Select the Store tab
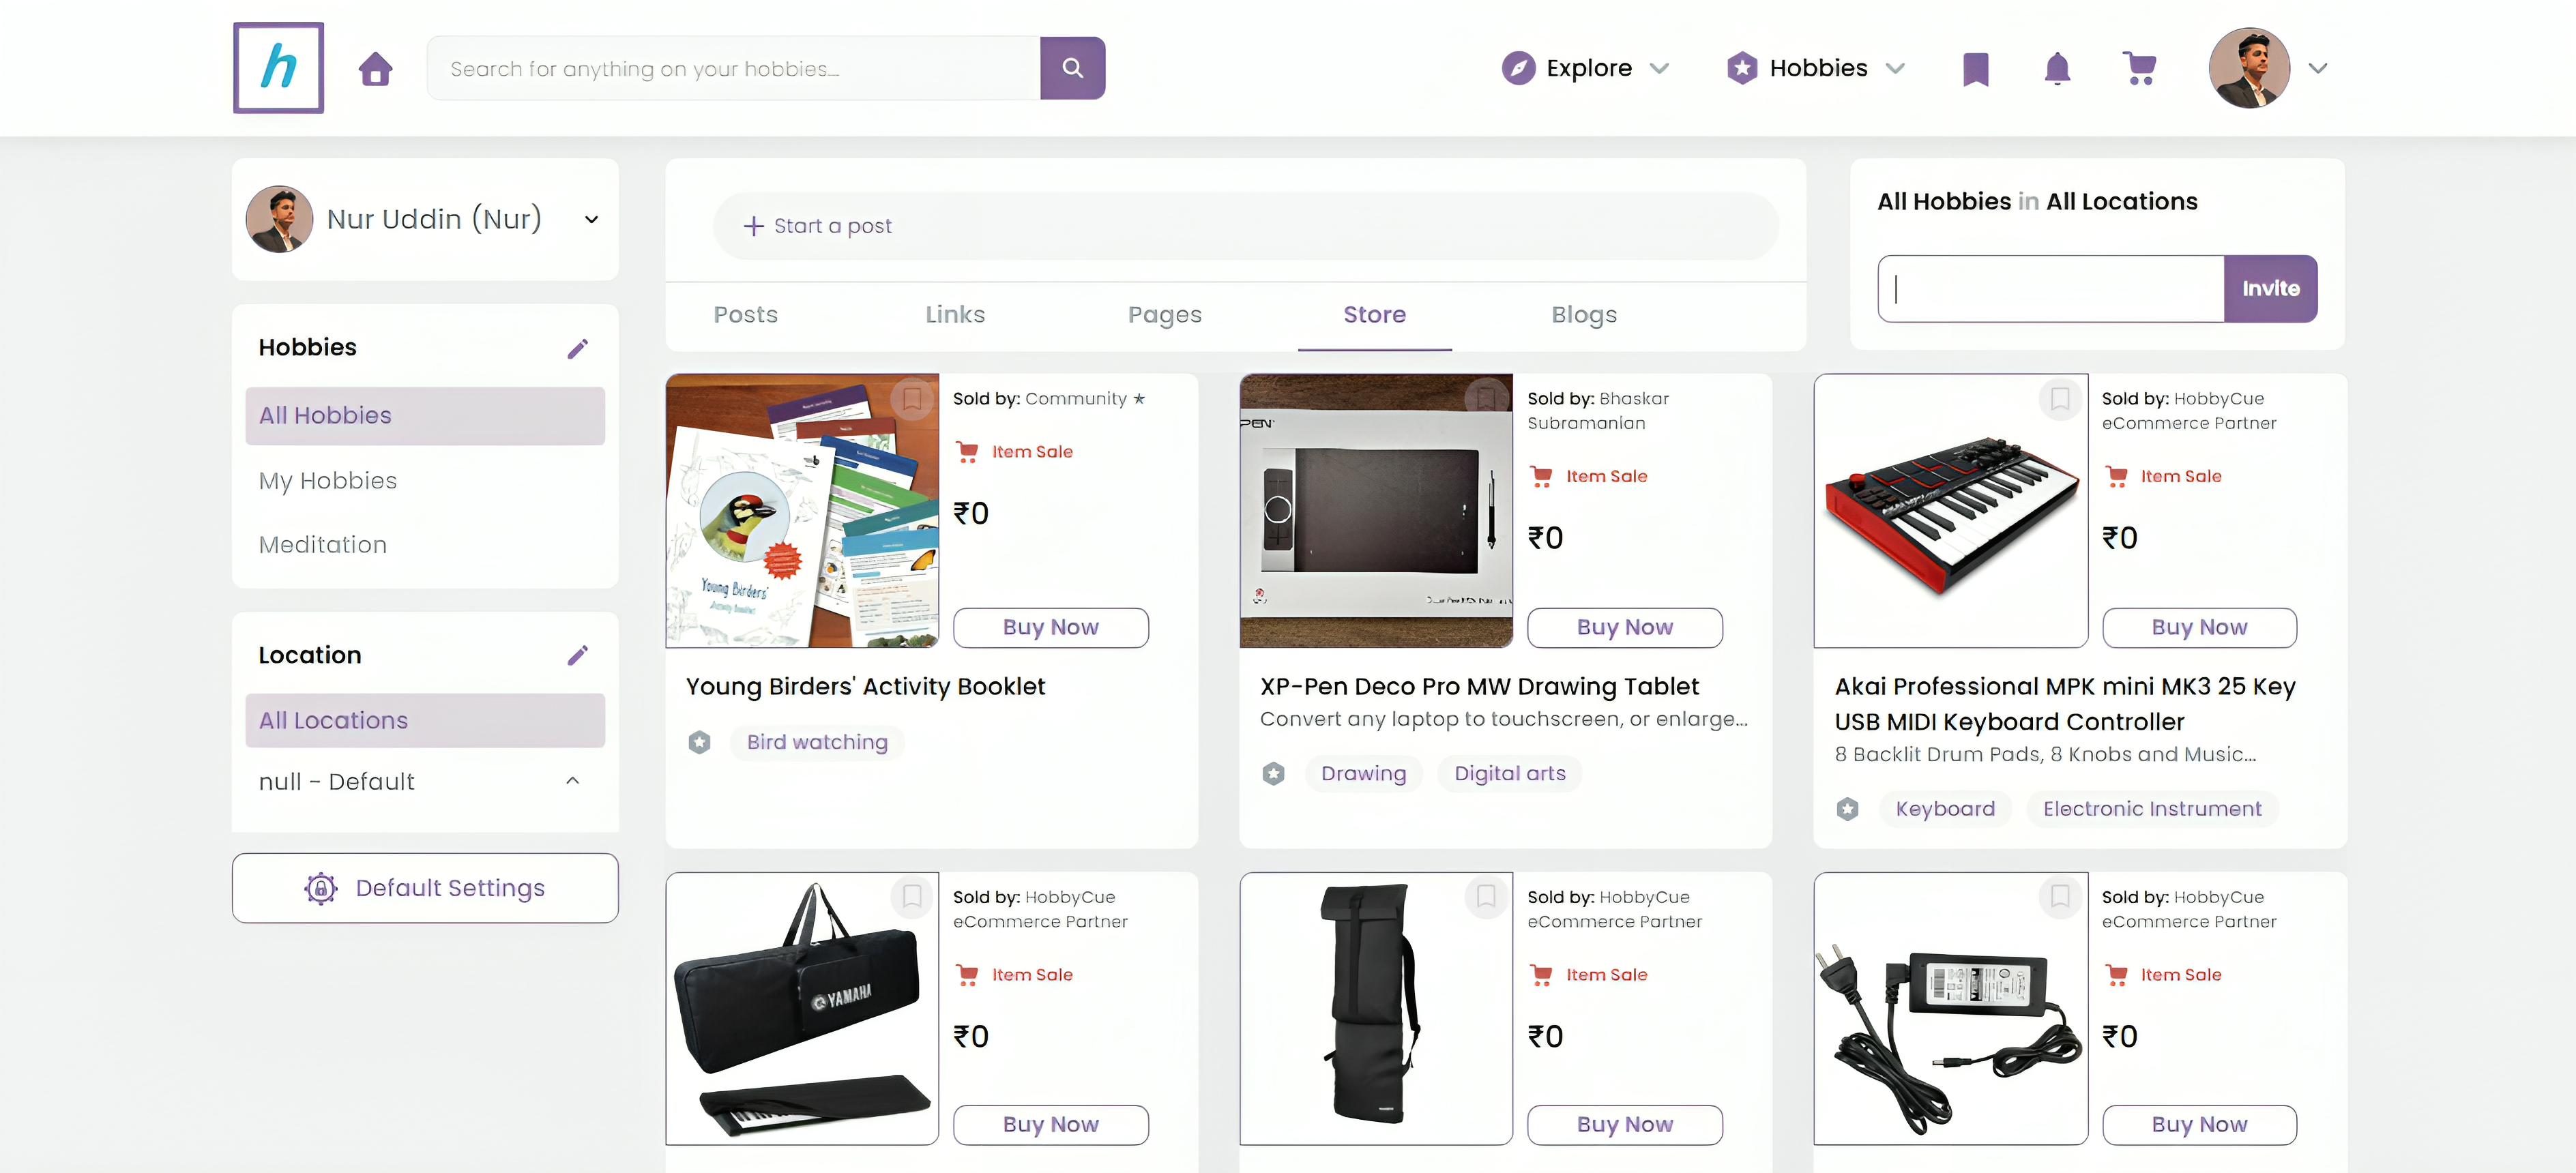The width and height of the screenshot is (2576, 1173). pyautogui.click(x=1375, y=315)
